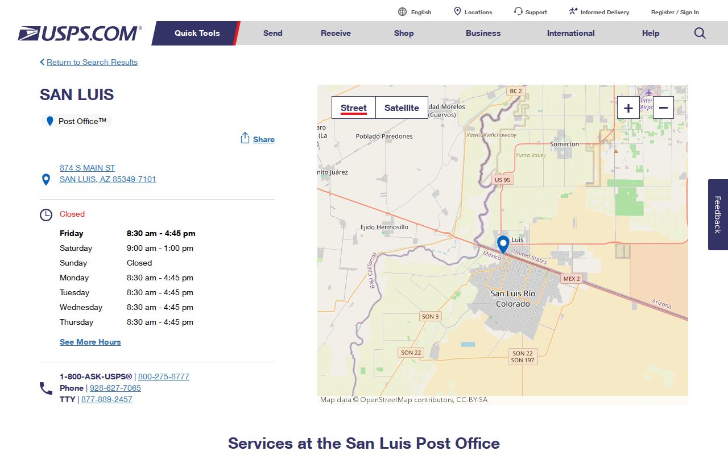Call 800-275-8777 number link

[164, 377]
